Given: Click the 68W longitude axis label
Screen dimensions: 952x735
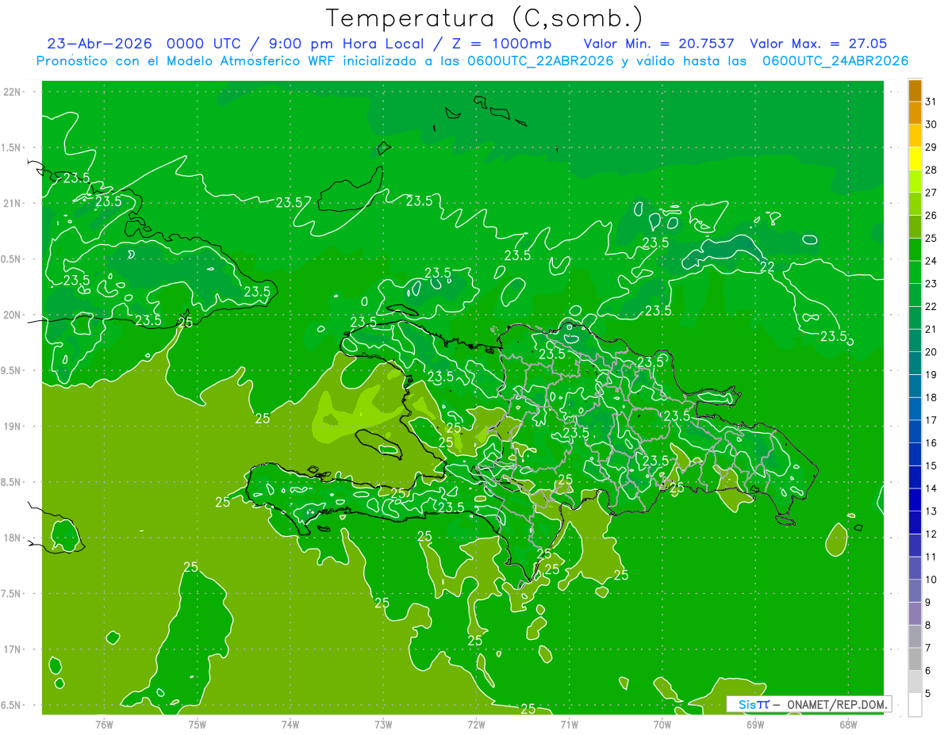Looking at the screenshot, I should (847, 724).
